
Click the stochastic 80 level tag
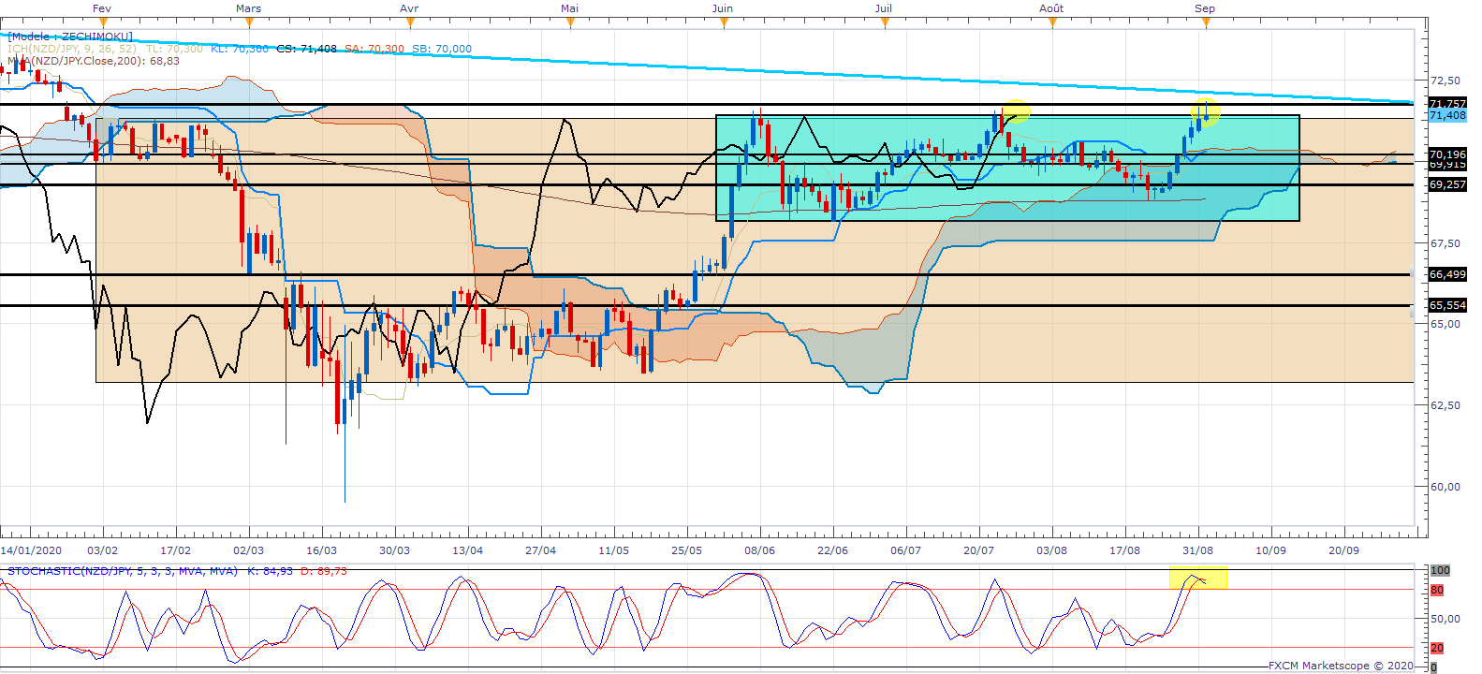pyautogui.click(x=1437, y=591)
